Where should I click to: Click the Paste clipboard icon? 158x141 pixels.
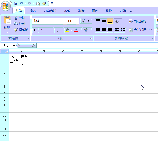(x=7, y=20)
